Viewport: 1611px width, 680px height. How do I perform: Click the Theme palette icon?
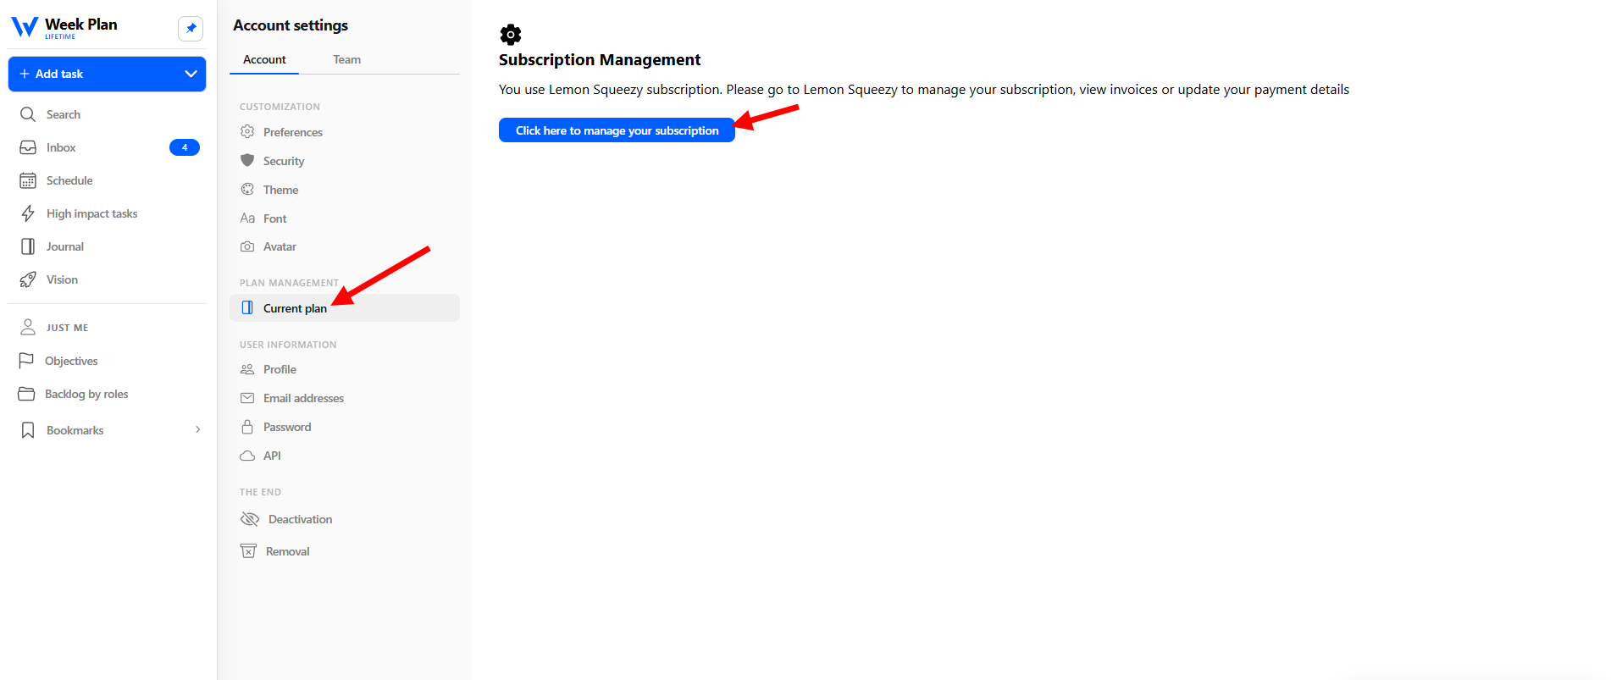(247, 189)
